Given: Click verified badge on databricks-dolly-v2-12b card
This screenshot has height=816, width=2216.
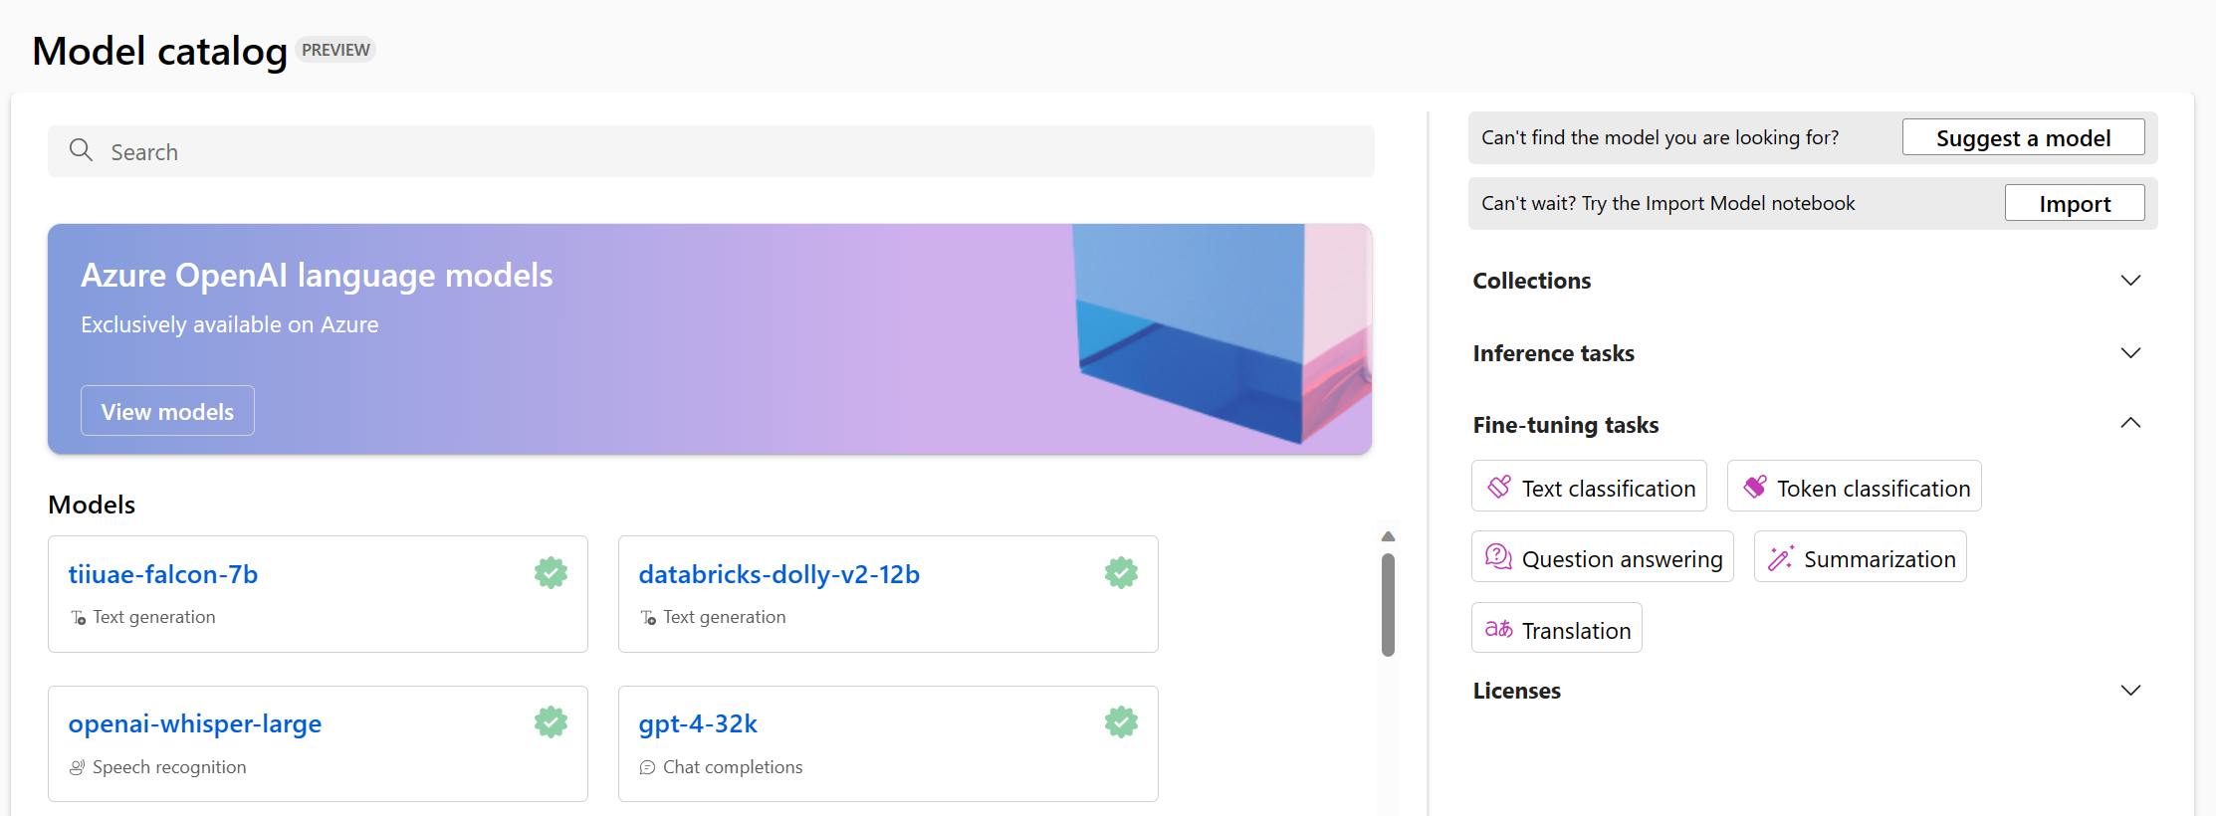Looking at the screenshot, I should point(1121,572).
